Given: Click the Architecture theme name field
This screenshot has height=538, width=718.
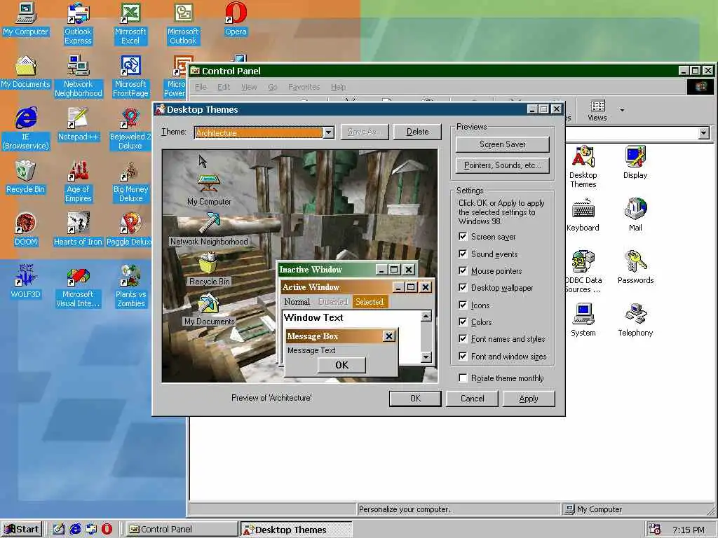Looking at the screenshot, I should [259, 132].
